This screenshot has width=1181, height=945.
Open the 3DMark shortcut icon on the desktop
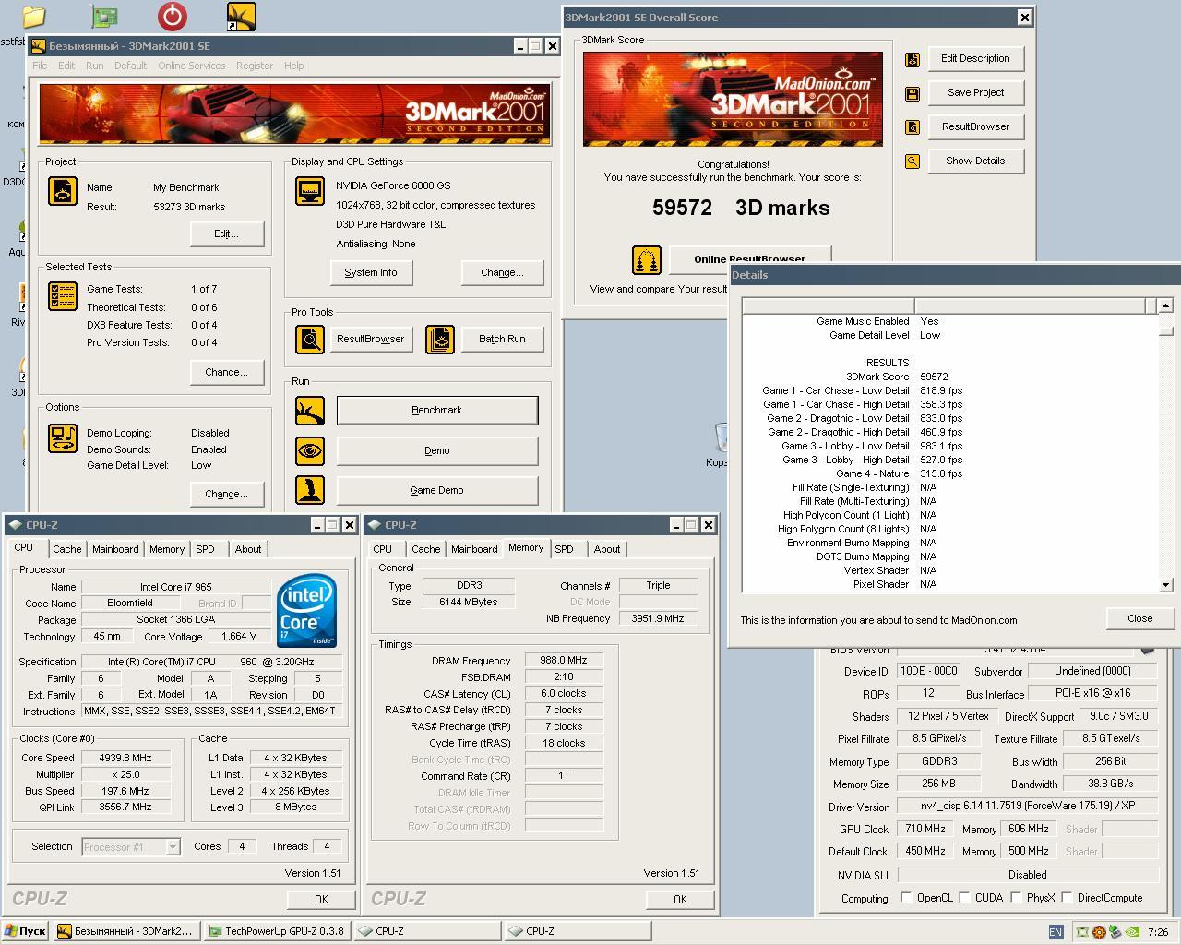(x=242, y=16)
